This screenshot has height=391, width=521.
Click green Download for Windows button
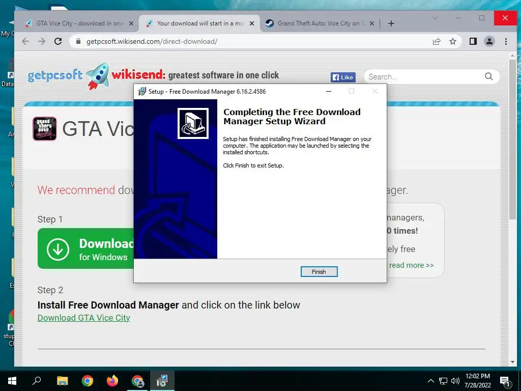tap(85, 248)
